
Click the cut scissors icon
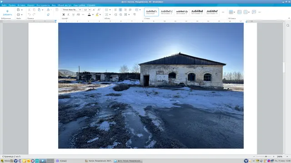pos(29,10)
